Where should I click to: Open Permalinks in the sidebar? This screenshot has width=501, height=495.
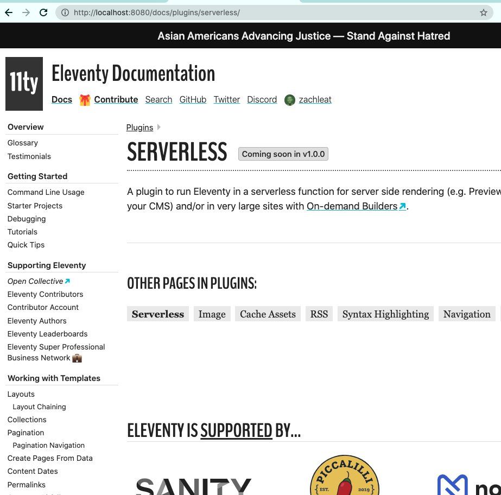pyautogui.click(x=26, y=485)
